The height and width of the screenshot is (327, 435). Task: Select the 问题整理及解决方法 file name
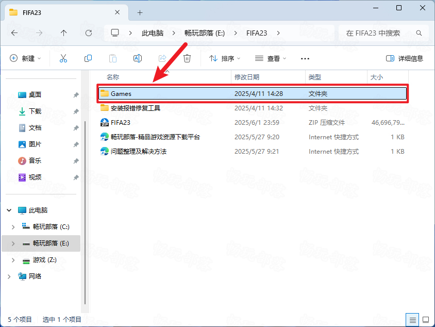[139, 151]
